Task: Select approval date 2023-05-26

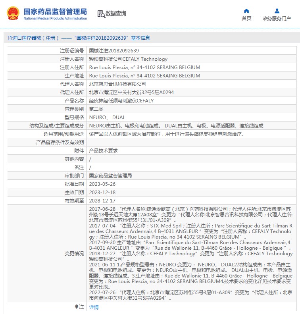Action: 102,184
